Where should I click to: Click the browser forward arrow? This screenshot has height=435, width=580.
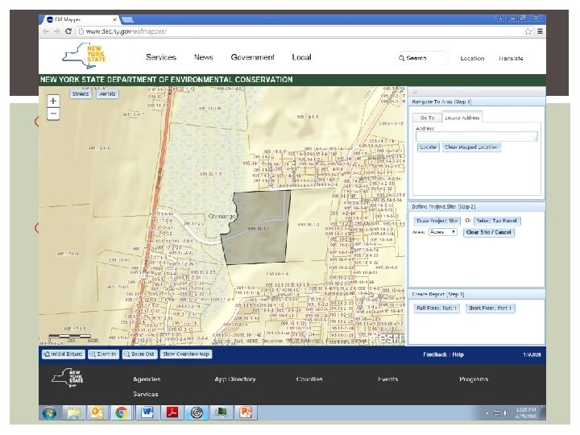point(56,31)
